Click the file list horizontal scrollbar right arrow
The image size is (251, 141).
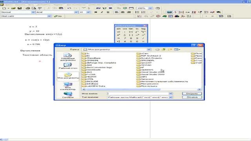coord(199,90)
